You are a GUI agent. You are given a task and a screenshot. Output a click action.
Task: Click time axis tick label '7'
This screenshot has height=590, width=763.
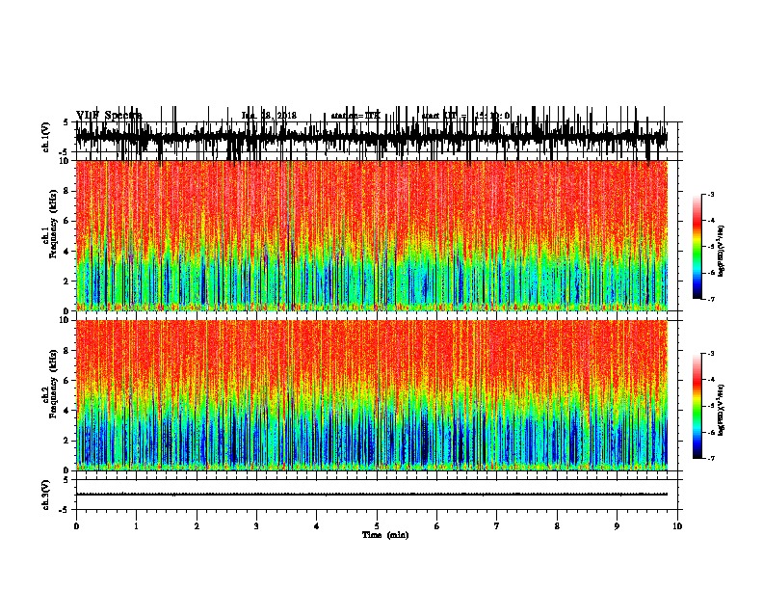(x=497, y=526)
